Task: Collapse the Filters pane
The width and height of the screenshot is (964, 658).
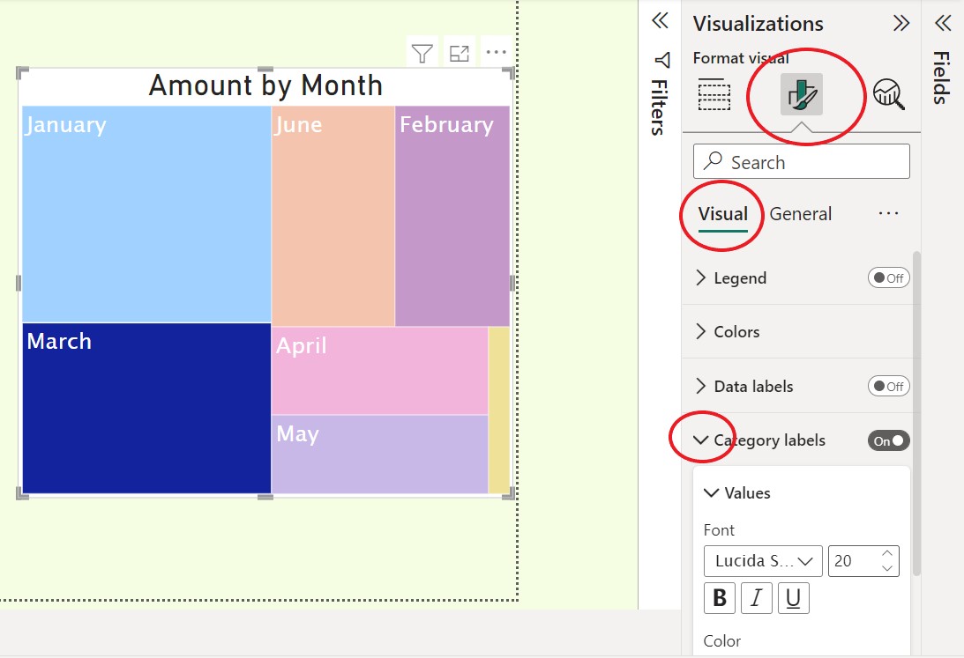Action: [x=660, y=21]
